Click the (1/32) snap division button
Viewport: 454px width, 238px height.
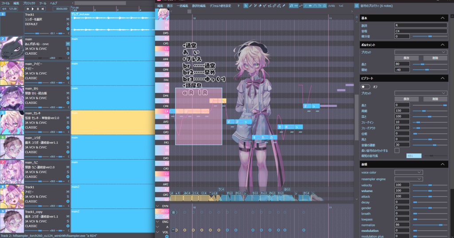(x=332, y=6)
